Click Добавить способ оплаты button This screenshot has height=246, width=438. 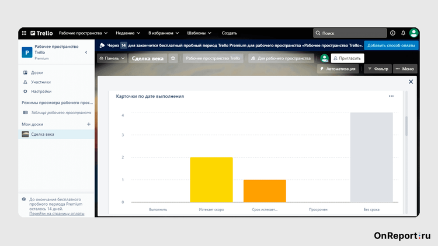[x=391, y=45]
